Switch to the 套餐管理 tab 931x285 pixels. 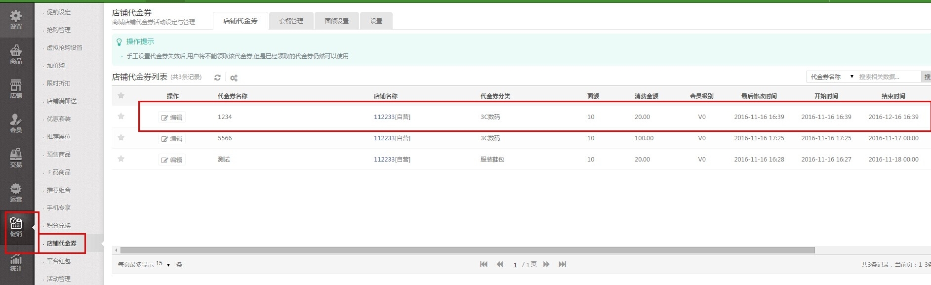pyautogui.click(x=291, y=21)
